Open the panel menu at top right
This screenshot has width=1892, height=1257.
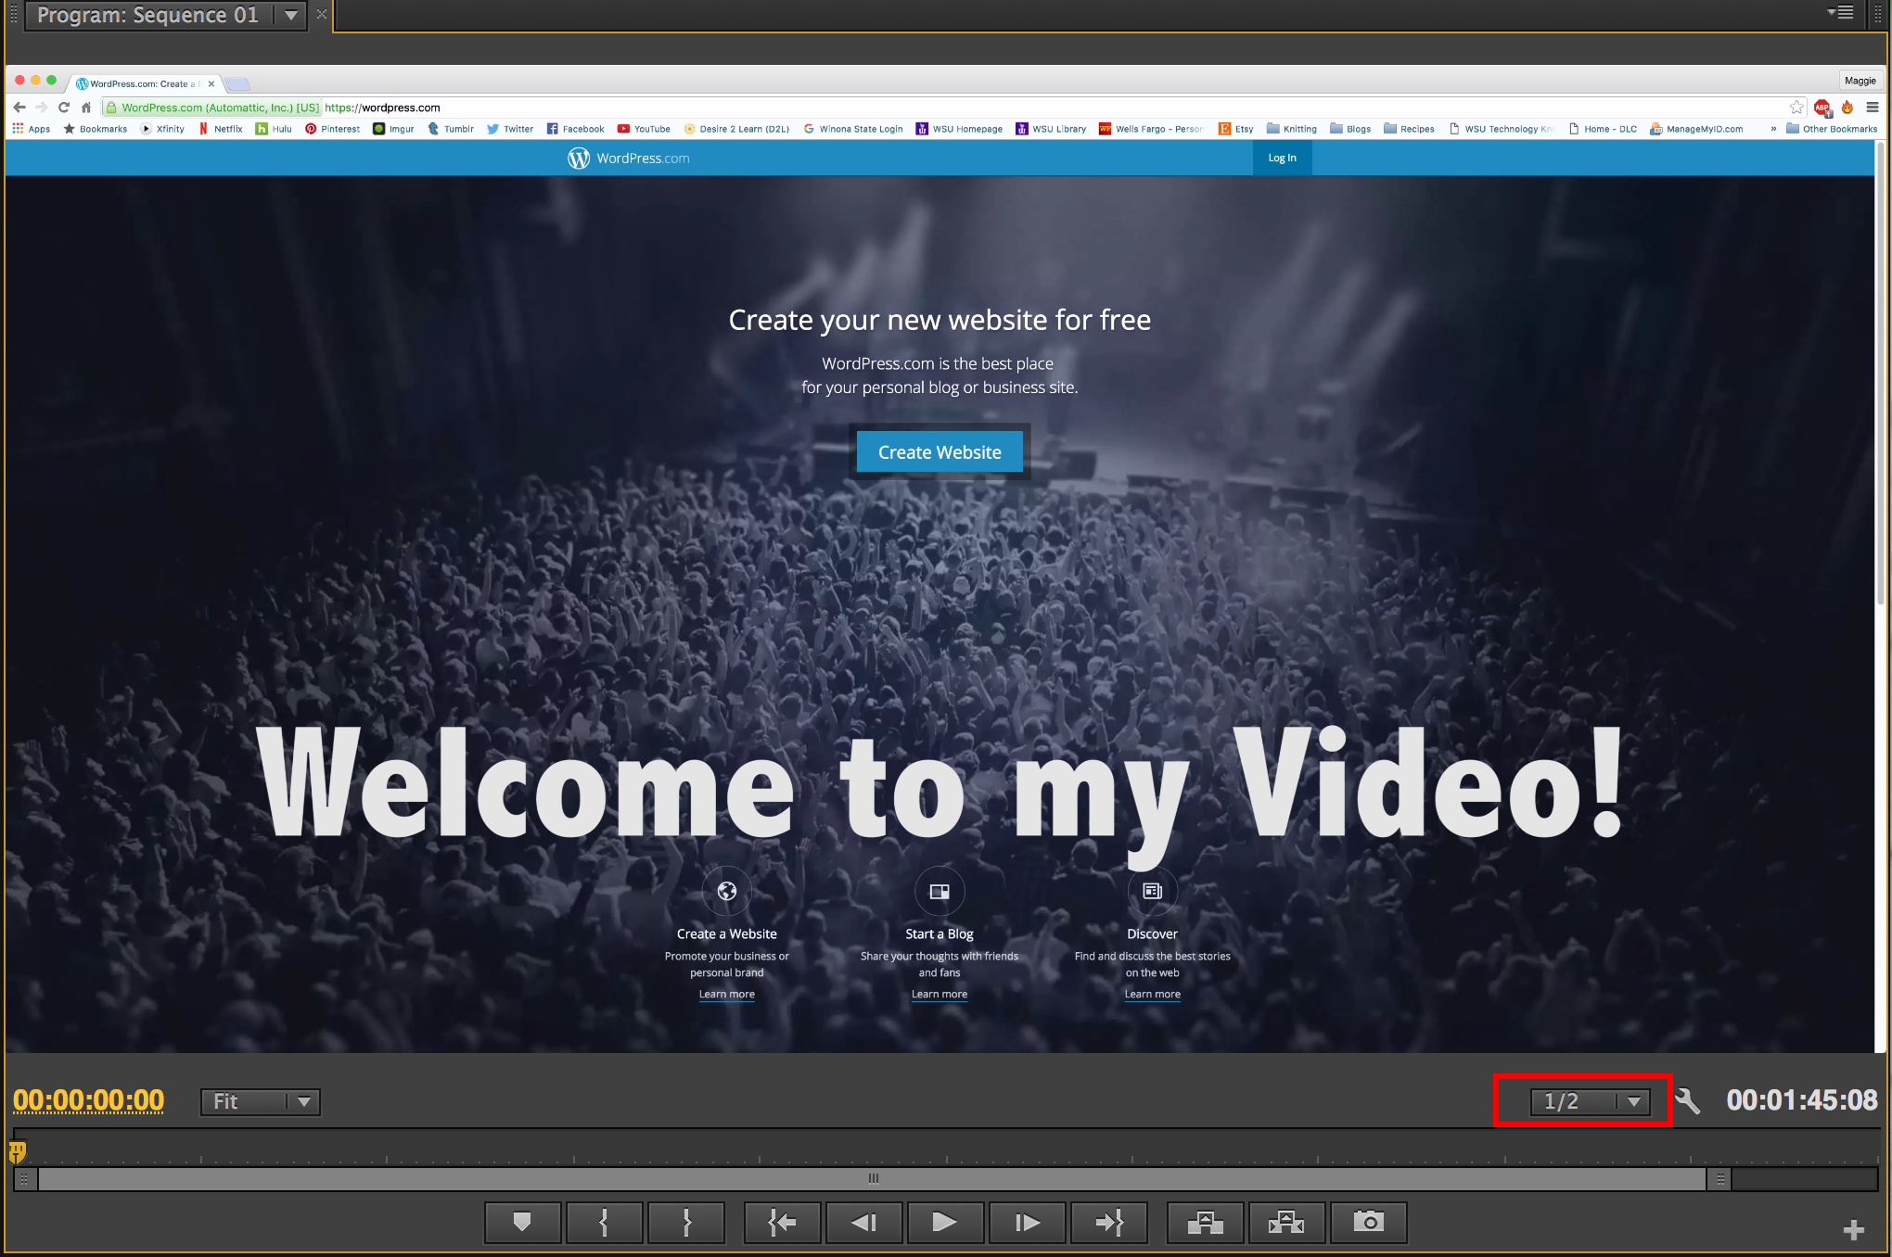(x=1840, y=13)
